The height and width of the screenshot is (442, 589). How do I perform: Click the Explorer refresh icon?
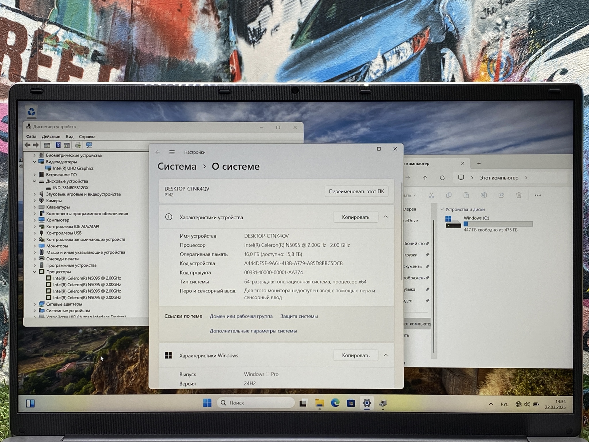coord(442,178)
